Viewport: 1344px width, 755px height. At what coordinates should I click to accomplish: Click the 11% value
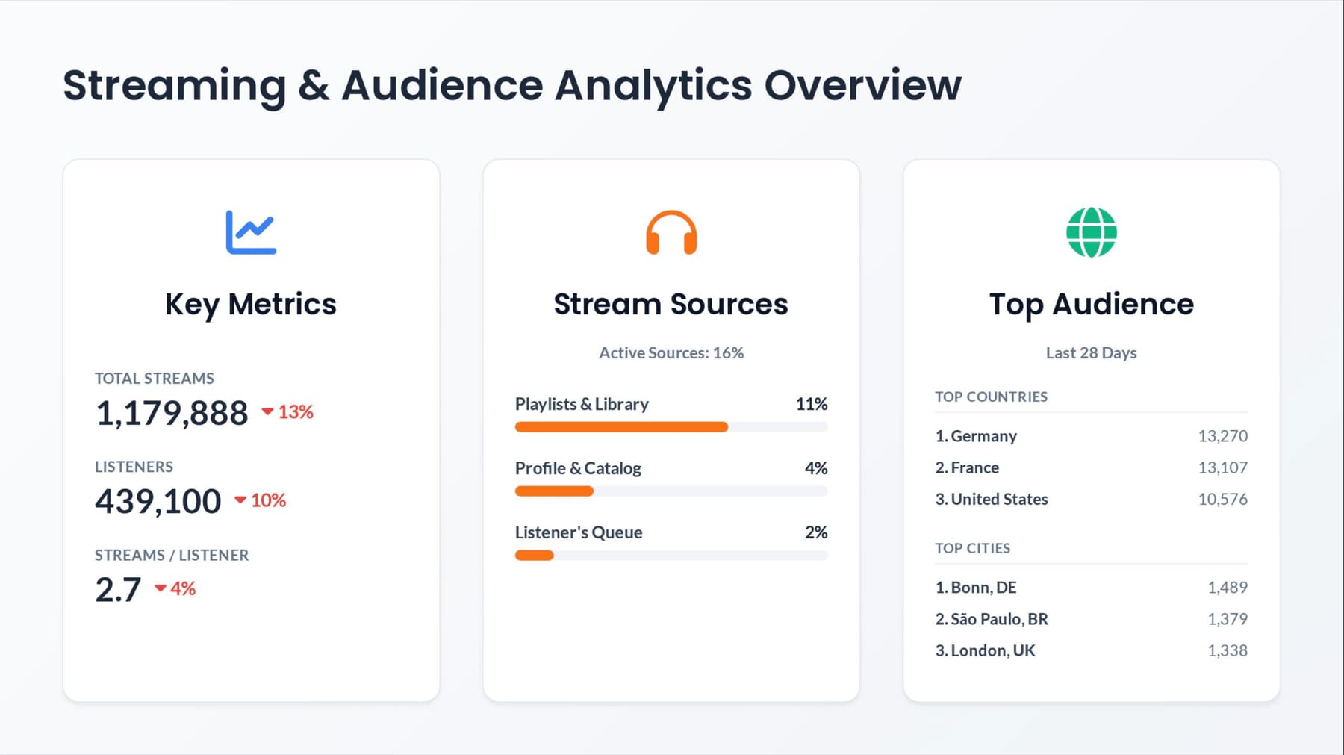click(x=812, y=404)
